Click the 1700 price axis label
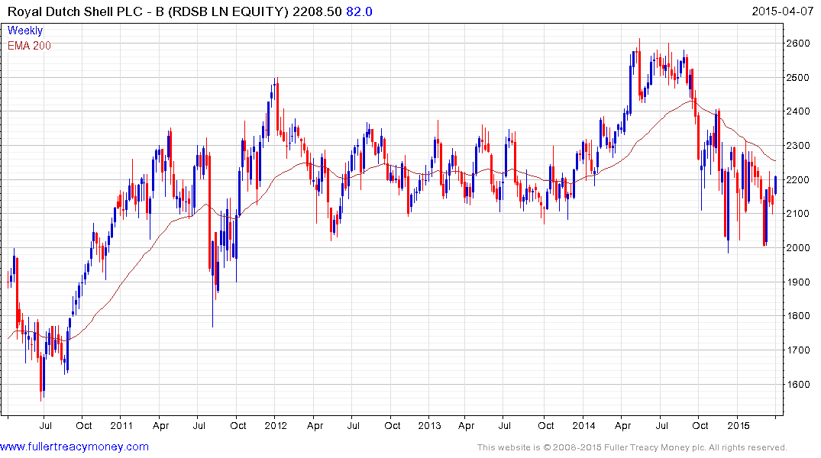The width and height of the screenshot is (821, 458). pyautogui.click(x=798, y=350)
